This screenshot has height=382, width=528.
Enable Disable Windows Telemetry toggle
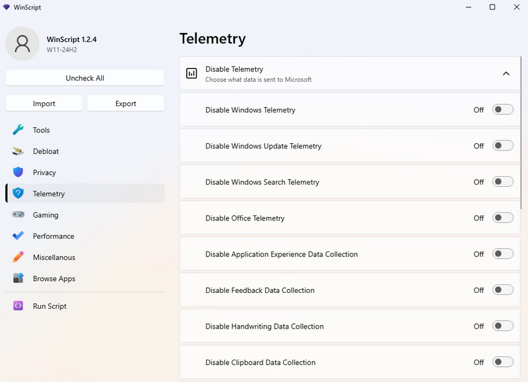click(502, 110)
